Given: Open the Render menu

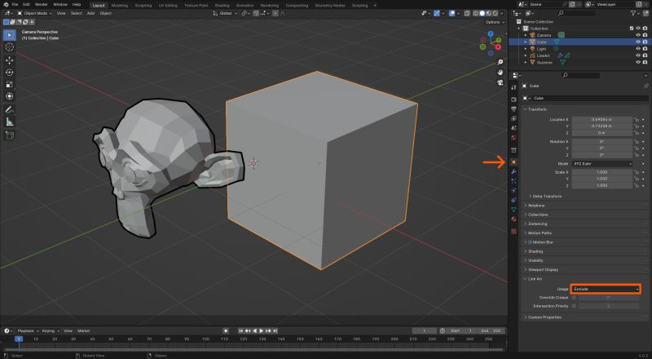Looking at the screenshot, I should pyautogui.click(x=42, y=5).
